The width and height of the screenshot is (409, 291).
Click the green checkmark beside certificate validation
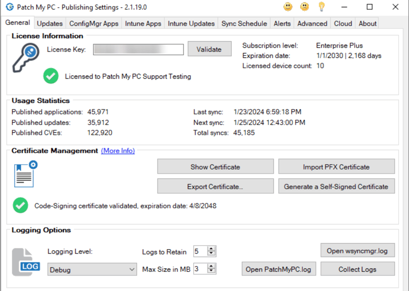tap(20, 206)
